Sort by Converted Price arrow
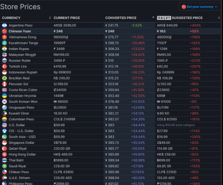 153,17
